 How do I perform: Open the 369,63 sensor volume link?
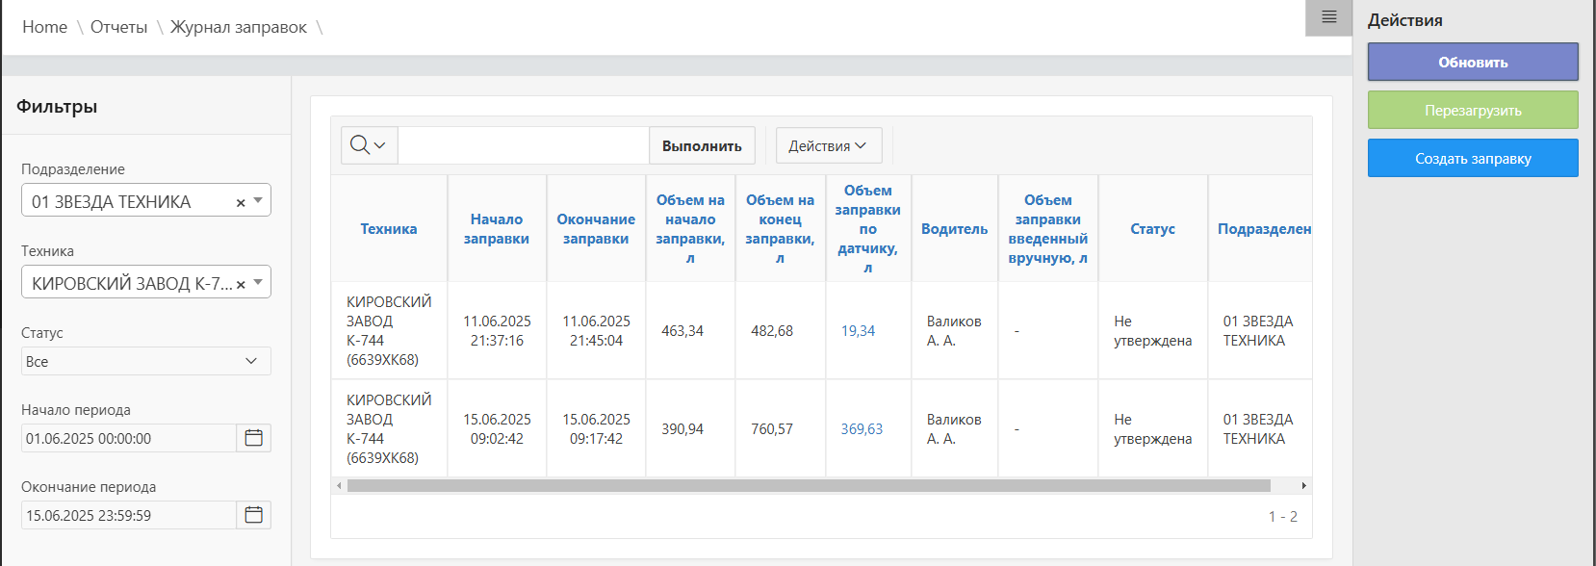862,429
